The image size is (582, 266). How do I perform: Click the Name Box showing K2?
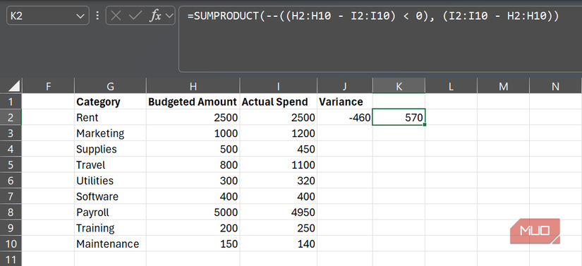point(47,16)
